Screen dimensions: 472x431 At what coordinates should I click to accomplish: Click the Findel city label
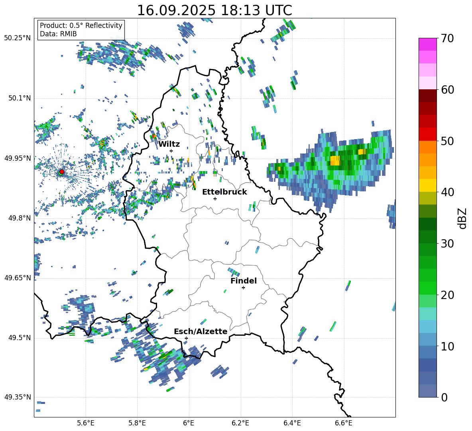pyautogui.click(x=244, y=281)
